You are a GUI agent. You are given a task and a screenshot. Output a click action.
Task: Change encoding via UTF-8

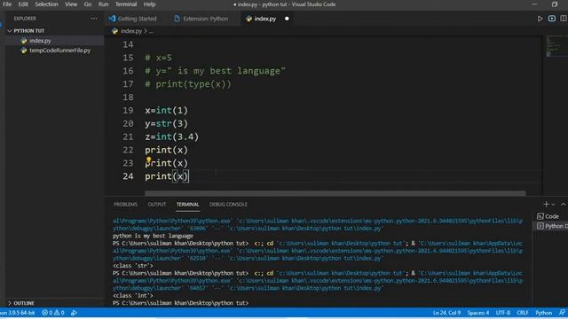click(503, 313)
